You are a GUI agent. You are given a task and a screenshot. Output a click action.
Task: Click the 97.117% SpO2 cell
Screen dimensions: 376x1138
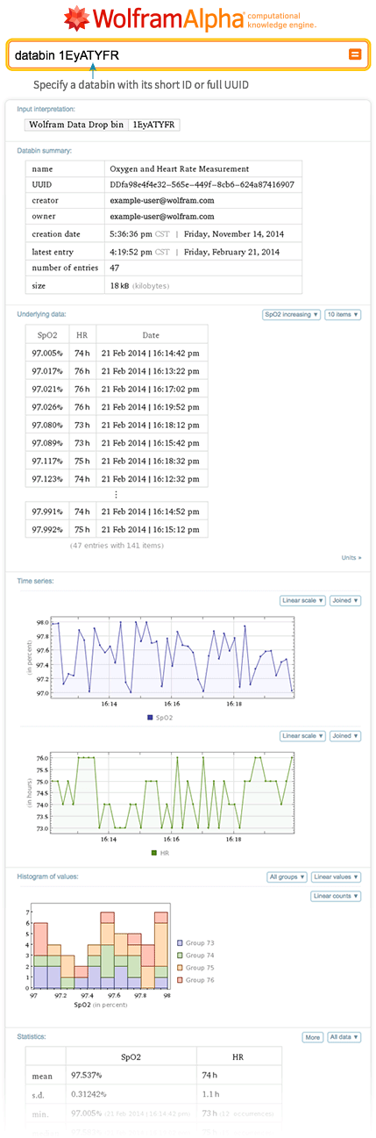(x=47, y=461)
